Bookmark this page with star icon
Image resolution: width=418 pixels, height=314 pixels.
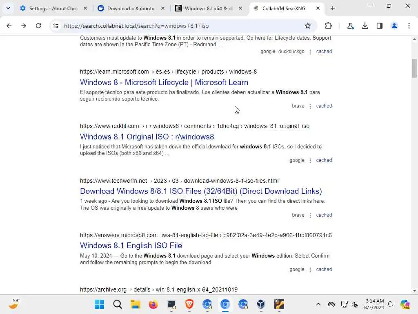click(308, 26)
